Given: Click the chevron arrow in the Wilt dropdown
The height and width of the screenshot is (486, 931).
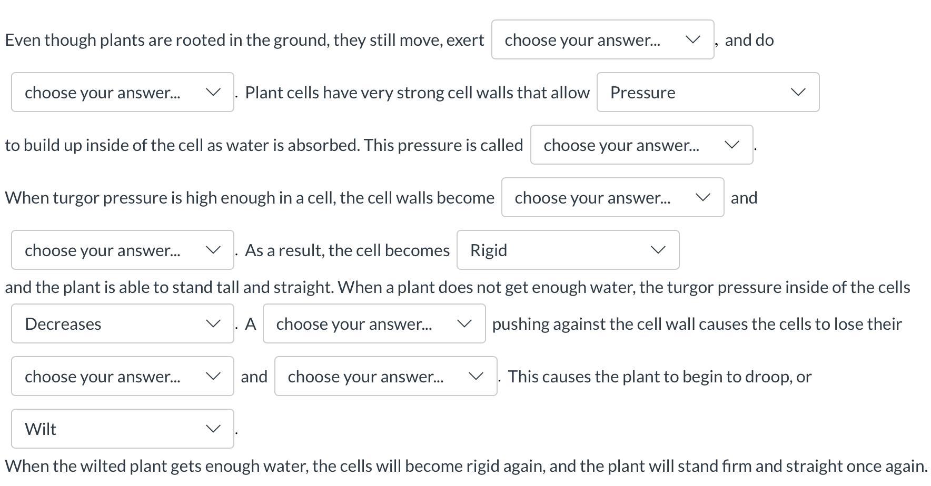Looking at the screenshot, I should 213,429.
